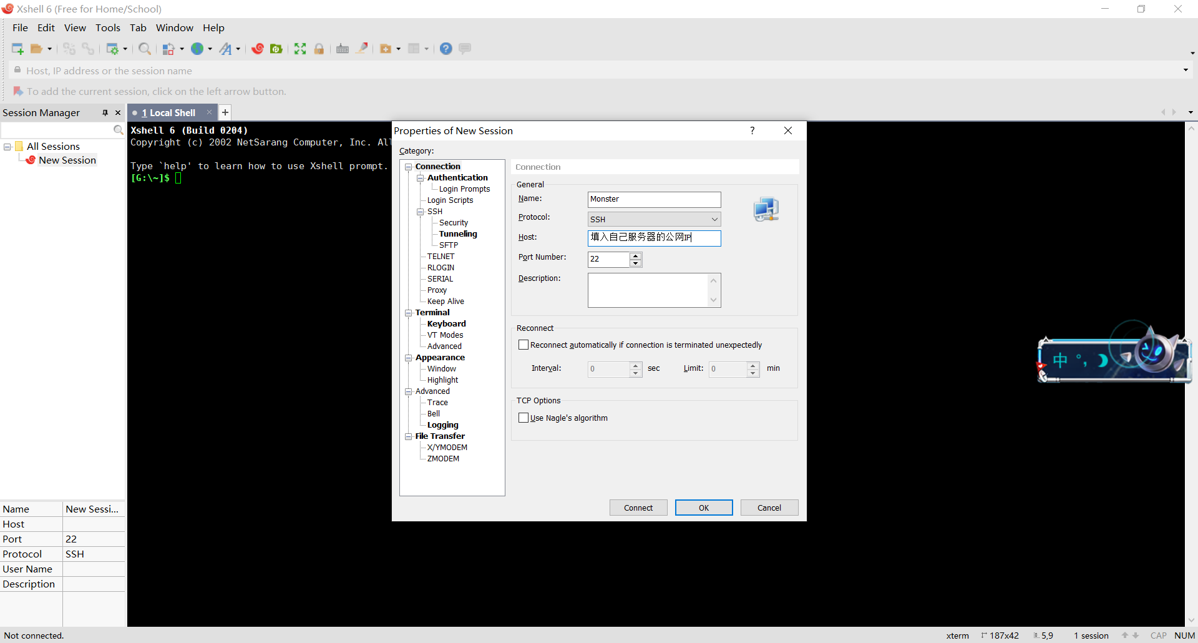Click the Host input field
This screenshot has width=1198, height=643.
pos(654,238)
